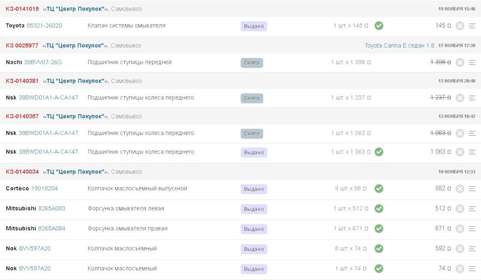Viewport: 481px width, 280px height.
Task: Select the text "Колпачок маслосъёмный выпускной"
Action: 137,188
